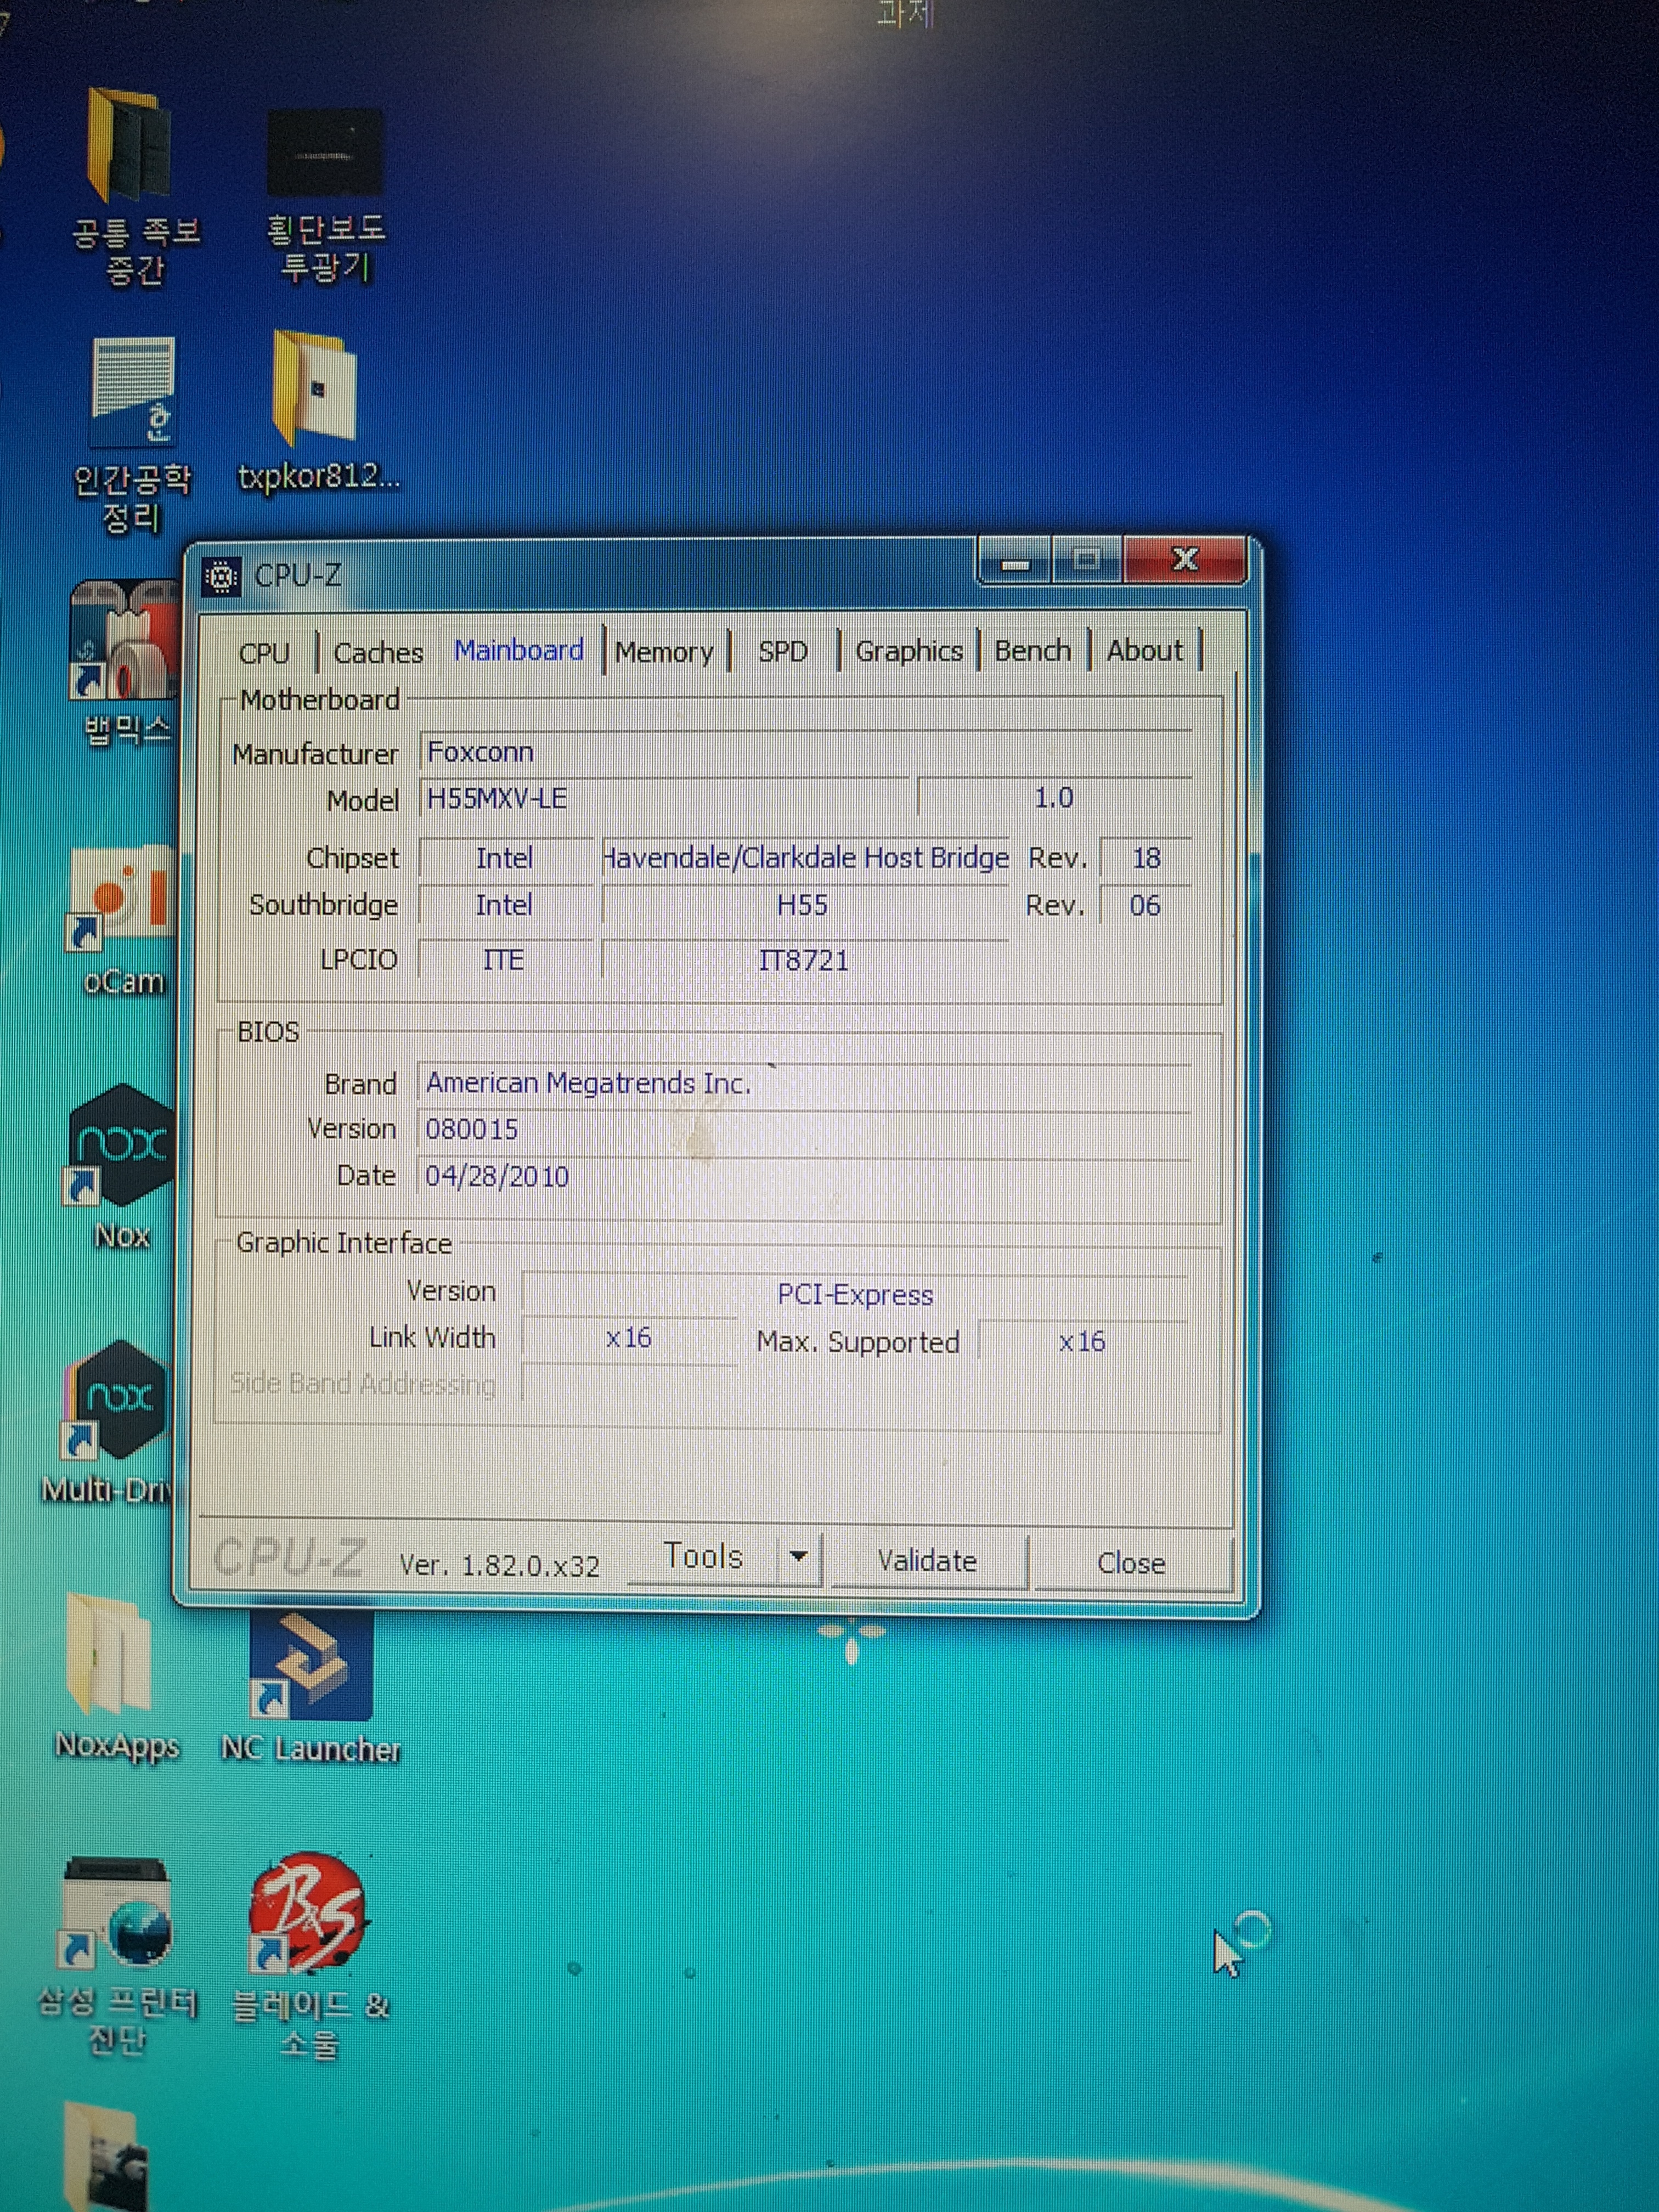The height and width of the screenshot is (2212, 1659).
Task: Click the Havendale/Clarkdale Host Bridge field
Action: 806,858
